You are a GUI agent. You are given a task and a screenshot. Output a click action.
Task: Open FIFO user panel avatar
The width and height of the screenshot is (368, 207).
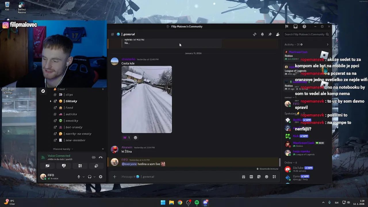43,177
